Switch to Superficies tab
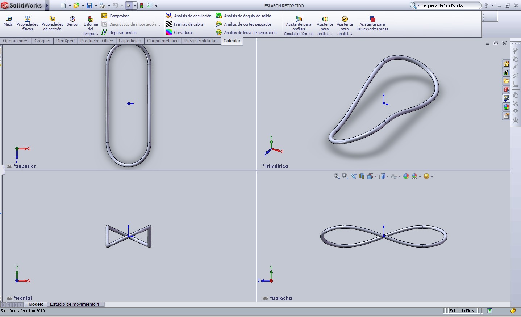521x317 pixels. 130,41
